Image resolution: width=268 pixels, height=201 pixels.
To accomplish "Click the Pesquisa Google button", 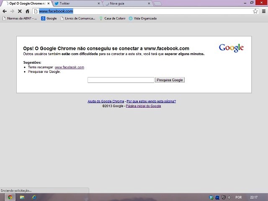I will 170,80.
